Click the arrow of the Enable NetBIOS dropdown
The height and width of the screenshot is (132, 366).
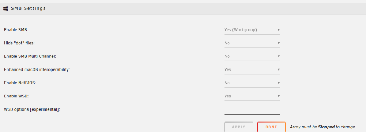coord(279,83)
